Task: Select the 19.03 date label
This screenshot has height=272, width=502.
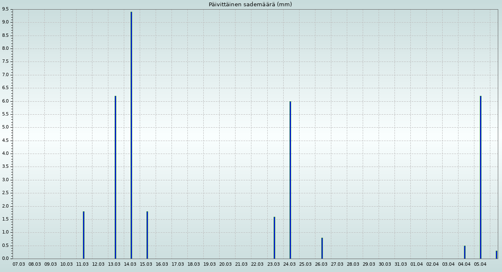Action: click(210, 264)
